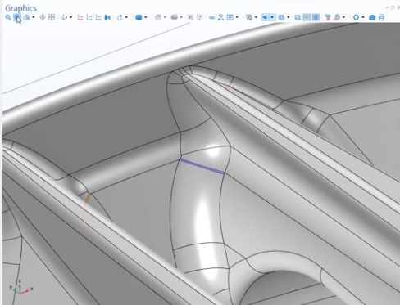
Task: Toggle the highlighted checkmark box button
Action: tap(307, 17)
